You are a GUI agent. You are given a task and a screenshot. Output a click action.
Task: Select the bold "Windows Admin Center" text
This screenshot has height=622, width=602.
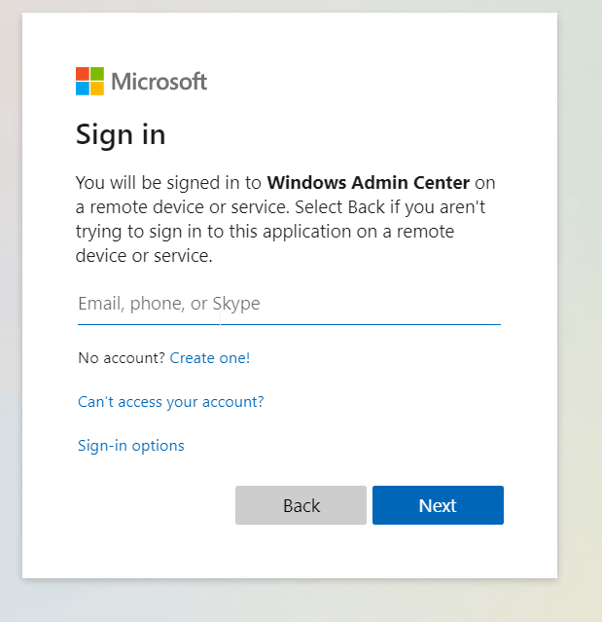point(368,183)
